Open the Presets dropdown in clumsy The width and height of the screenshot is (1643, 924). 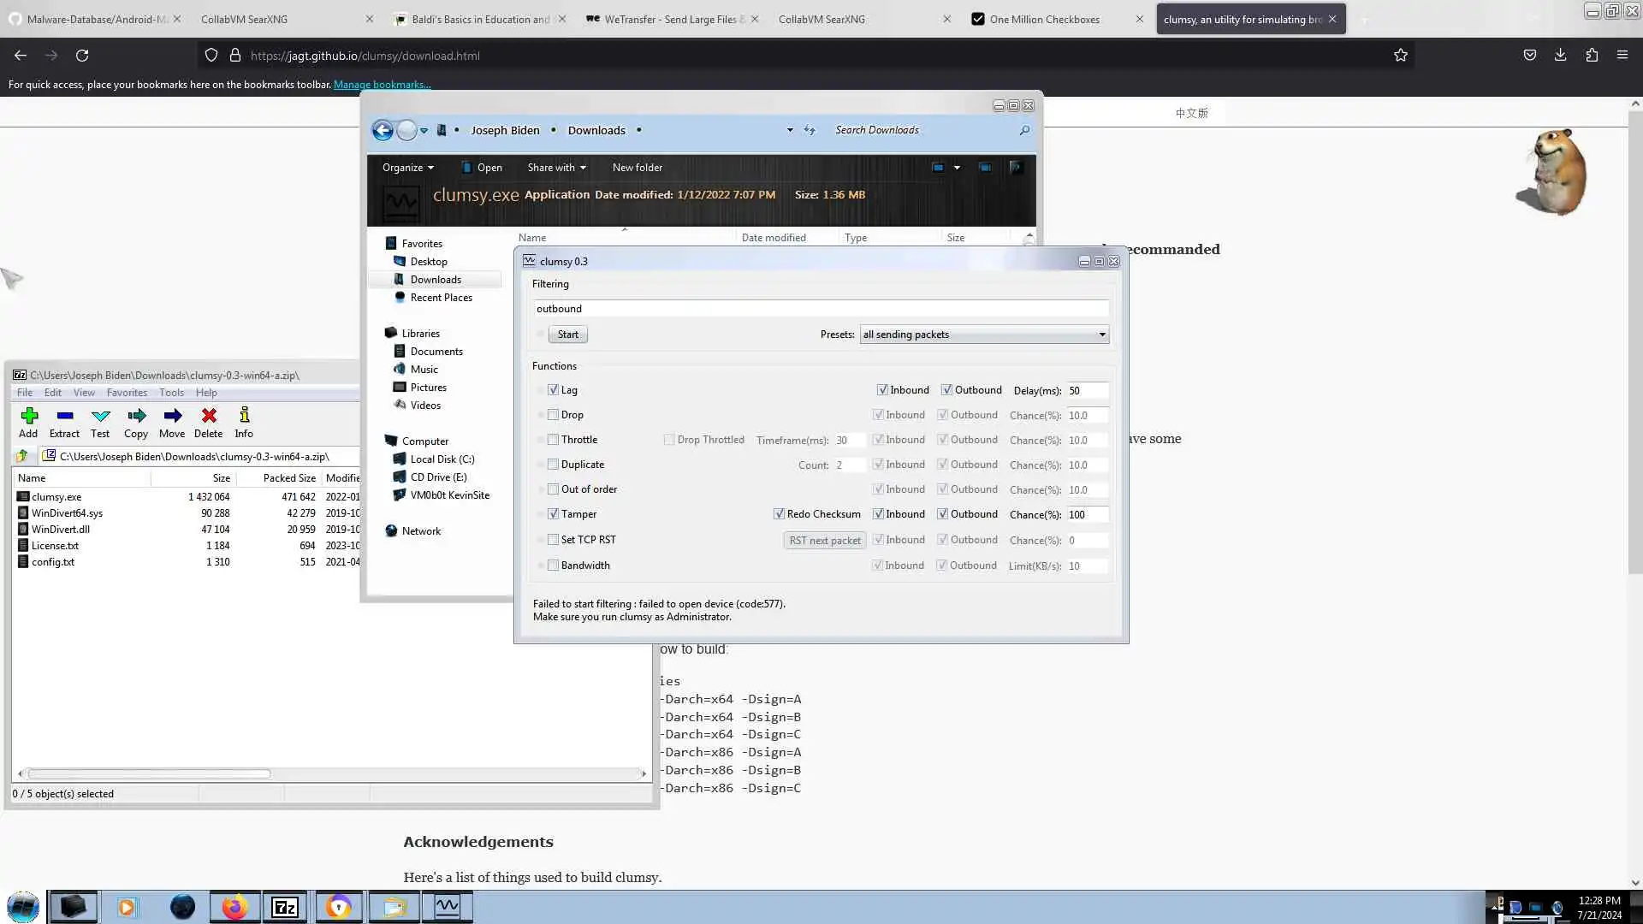pos(984,335)
